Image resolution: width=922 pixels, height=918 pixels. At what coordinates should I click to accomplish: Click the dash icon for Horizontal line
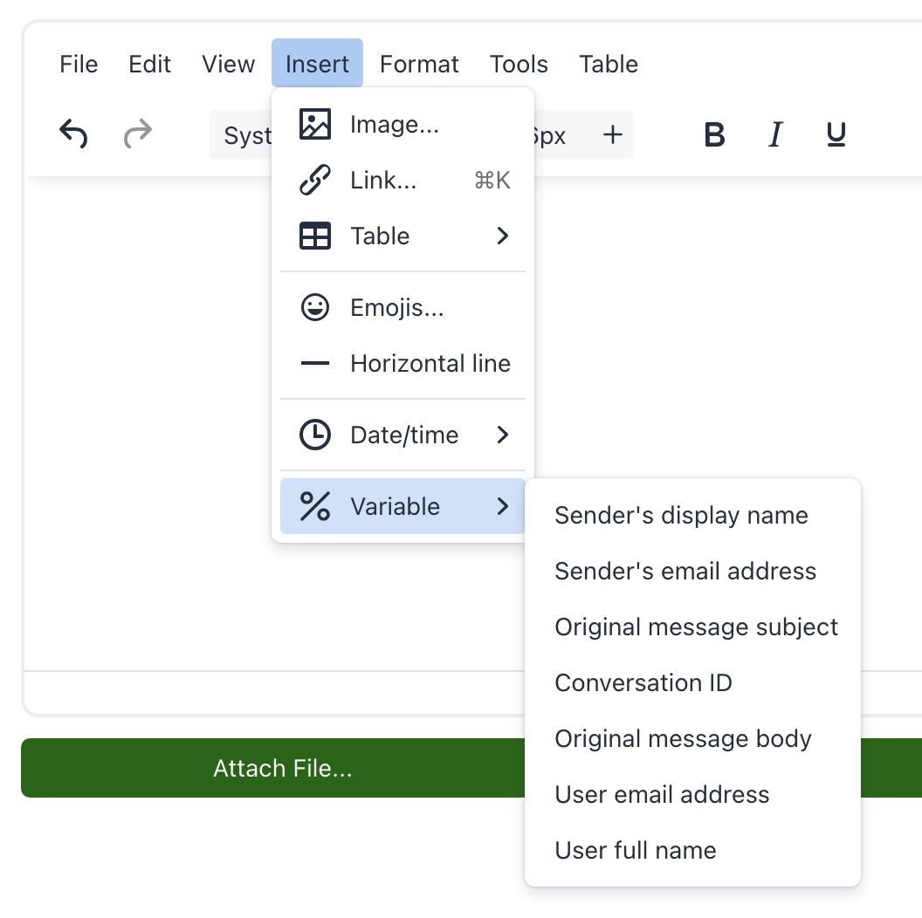315,363
